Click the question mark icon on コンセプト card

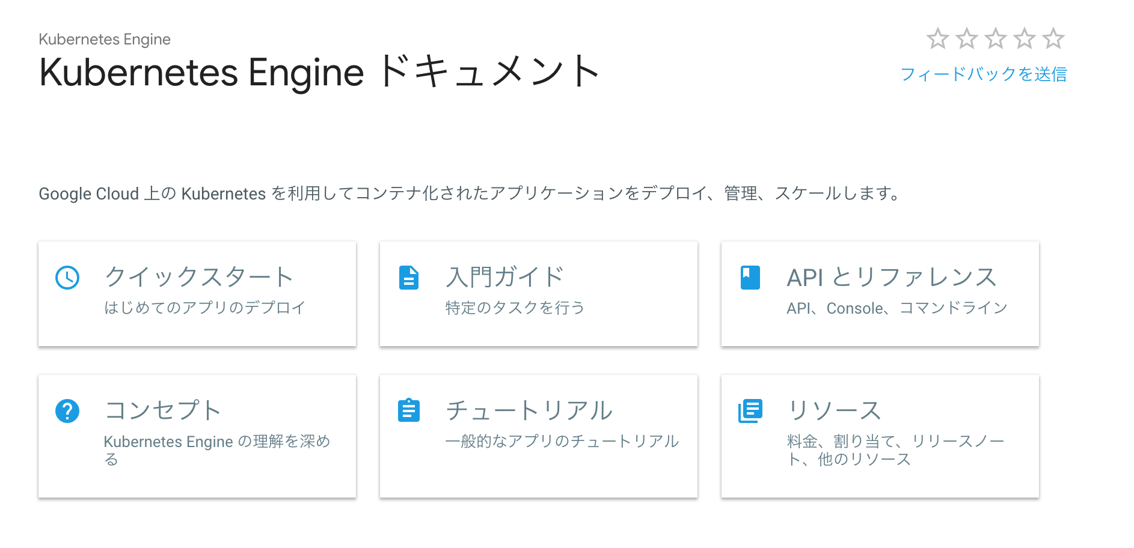67,411
